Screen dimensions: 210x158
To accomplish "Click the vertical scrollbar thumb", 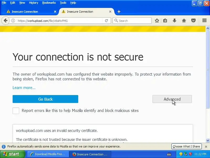I will [x=208, y=69].
